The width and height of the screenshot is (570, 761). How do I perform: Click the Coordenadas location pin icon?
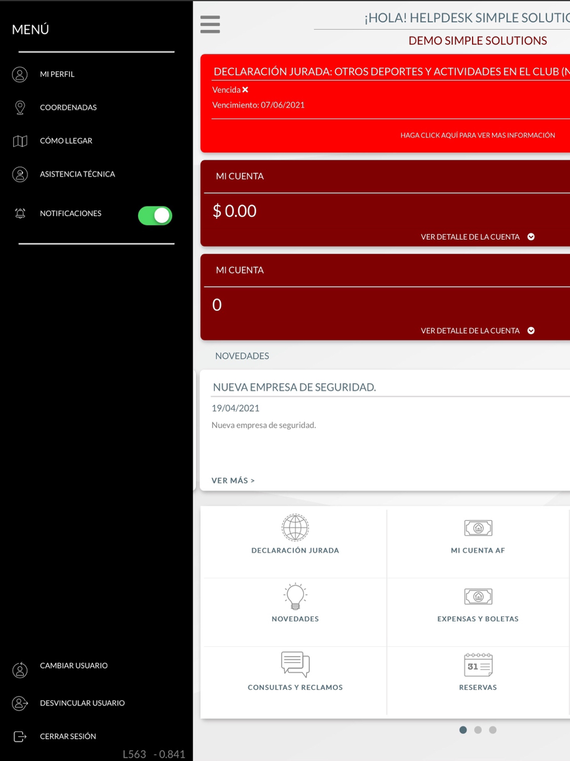pos(20,107)
